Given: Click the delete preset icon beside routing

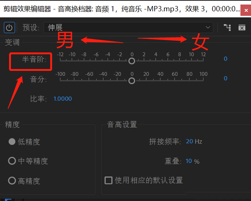Looking at the screenshot, I should click(x=242, y=28).
